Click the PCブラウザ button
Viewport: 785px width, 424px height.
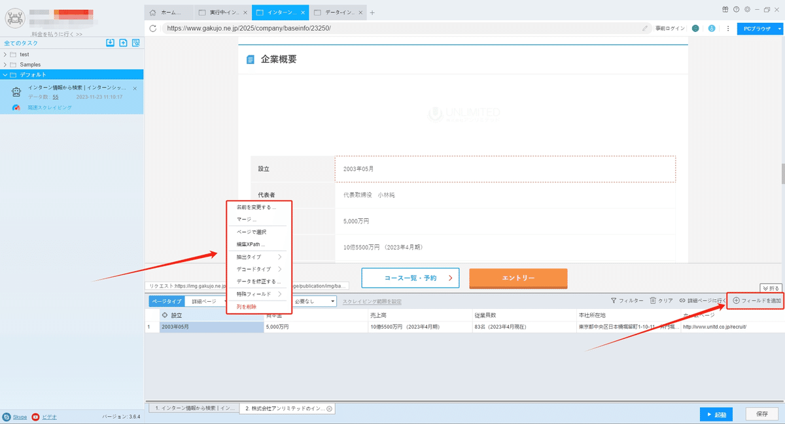pos(756,28)
